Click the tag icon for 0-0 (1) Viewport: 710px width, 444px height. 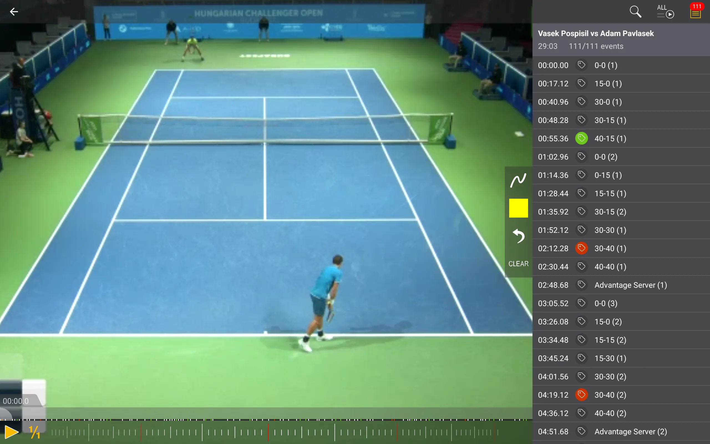(581, 65)
